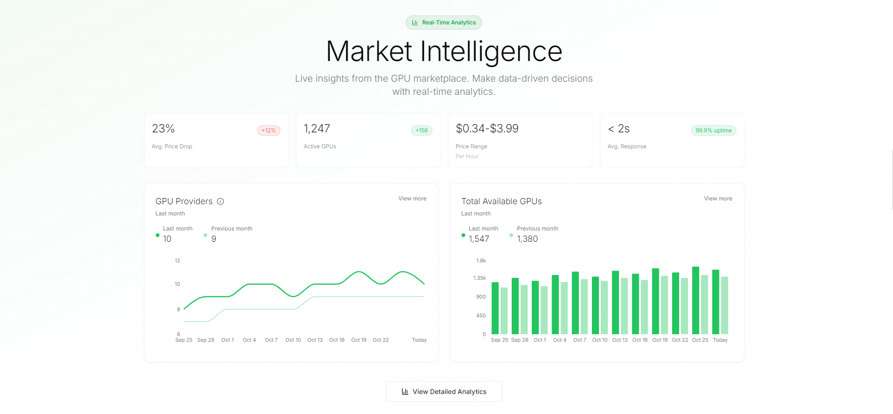Click the bar chart icon in Real-Time Analytics badge
This screenshot has height=414, width=893.
click(x=416, y=22)
